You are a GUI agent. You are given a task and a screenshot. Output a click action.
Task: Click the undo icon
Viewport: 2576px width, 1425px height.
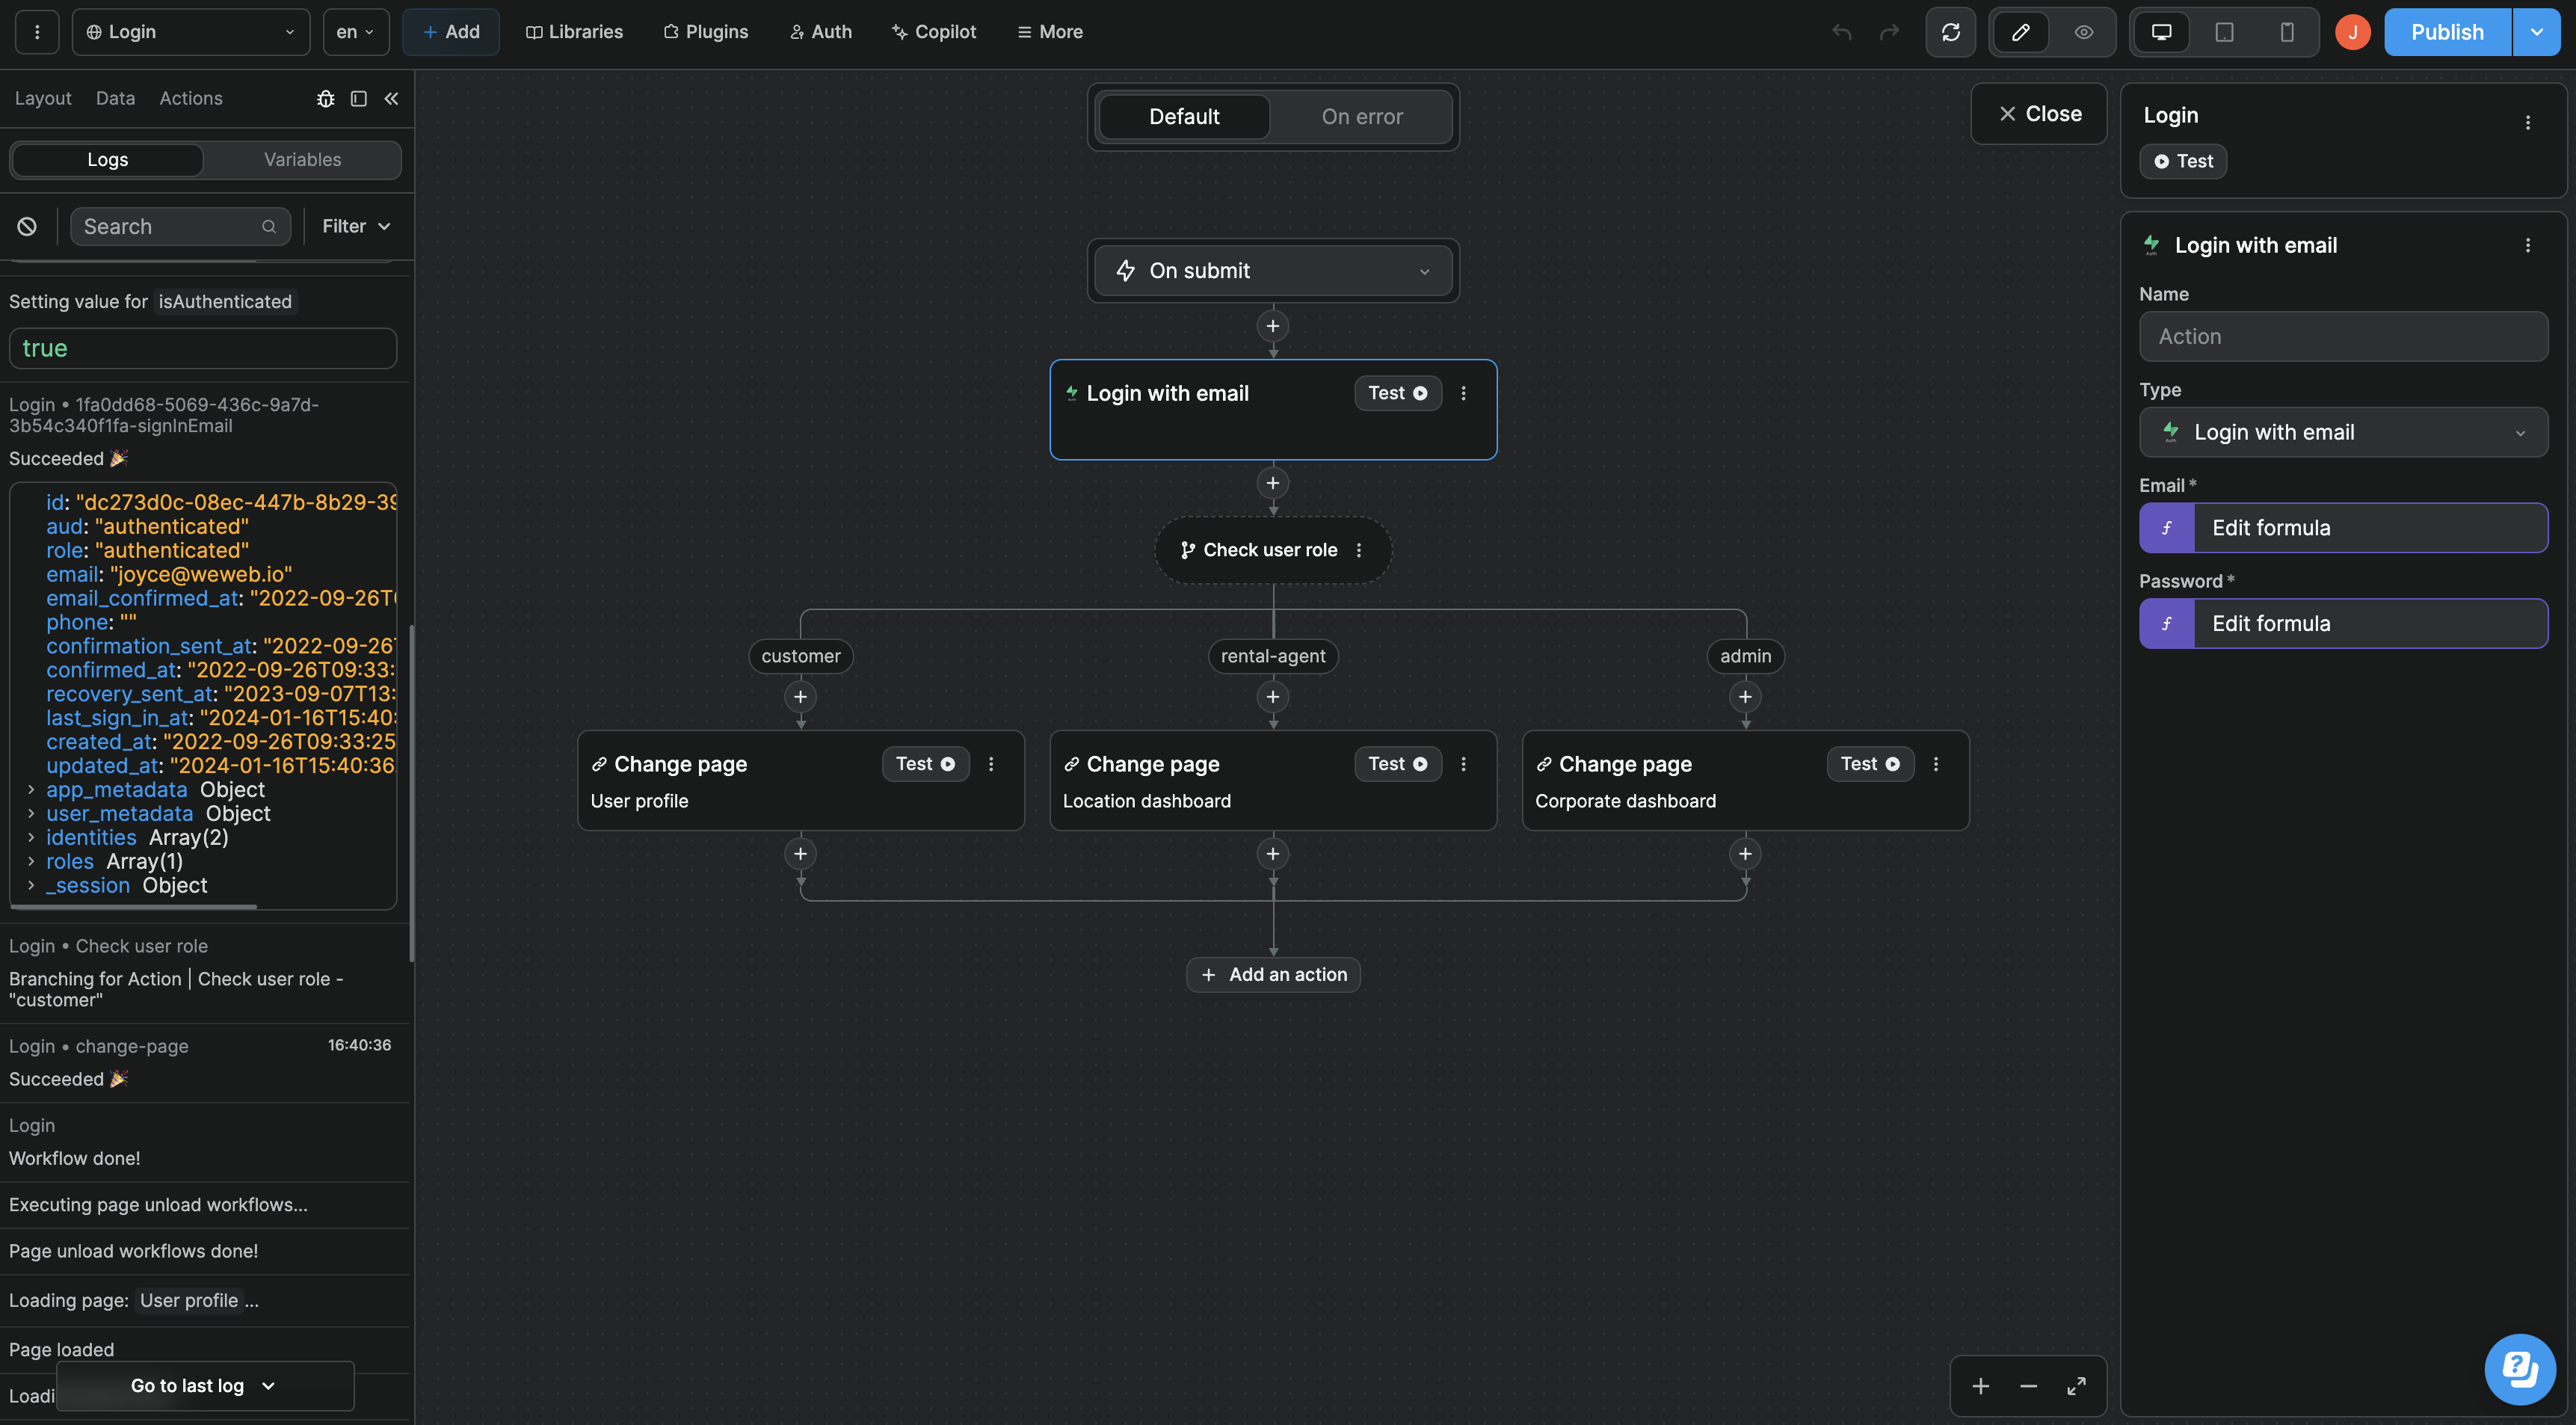pyautogui.click(x=1841, y=31)
